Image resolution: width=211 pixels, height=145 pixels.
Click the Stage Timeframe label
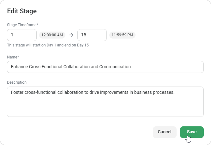tap(22, 25)
